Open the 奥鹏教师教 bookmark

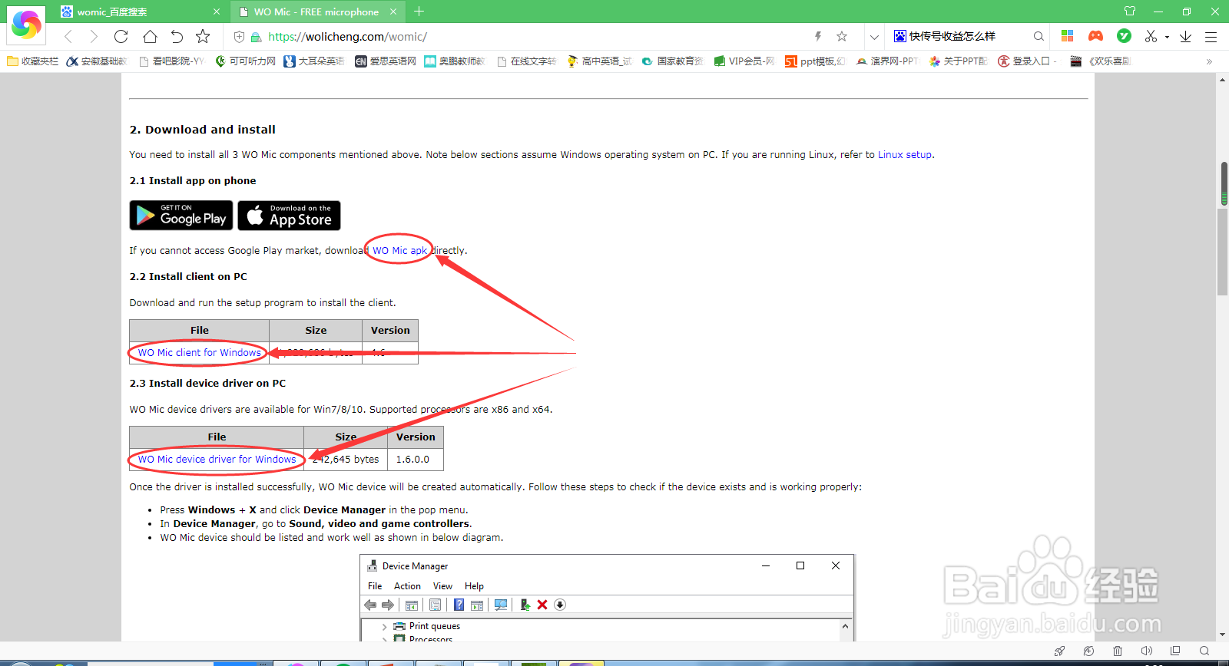(455, 61)
